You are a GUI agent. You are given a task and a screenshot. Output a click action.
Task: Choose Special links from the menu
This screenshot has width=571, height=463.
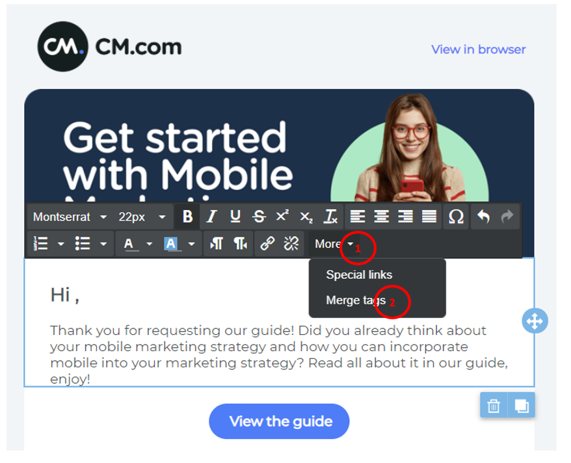[359, 274]
